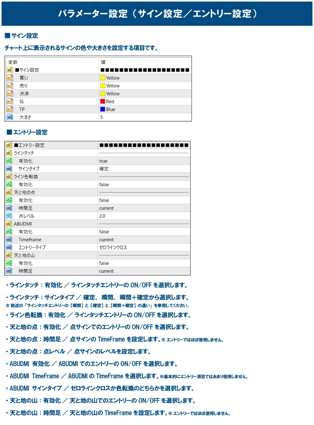Image resolution: width=314 pixels, height=425 pixels.
Task: Click the 値 column header
Action: (103, 62)
